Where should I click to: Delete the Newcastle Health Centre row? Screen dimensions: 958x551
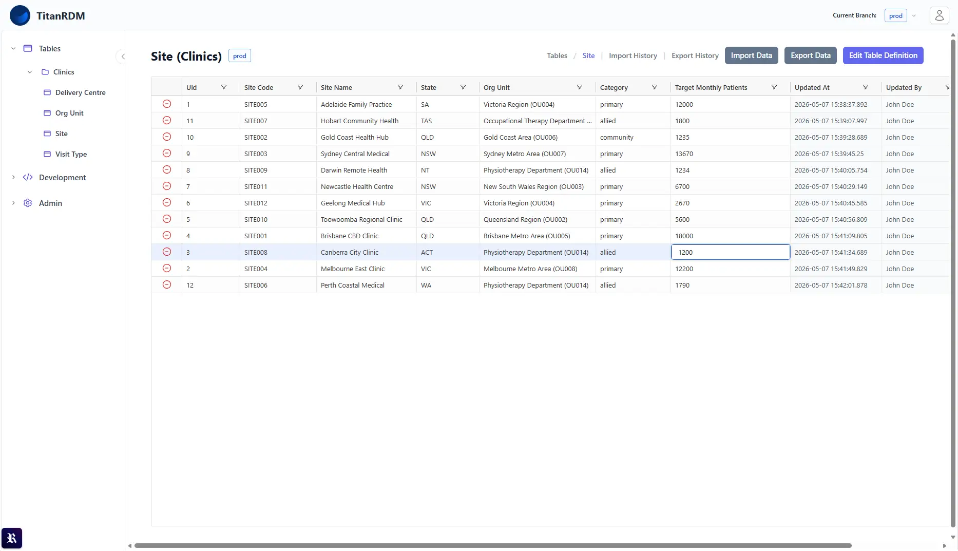167,186
